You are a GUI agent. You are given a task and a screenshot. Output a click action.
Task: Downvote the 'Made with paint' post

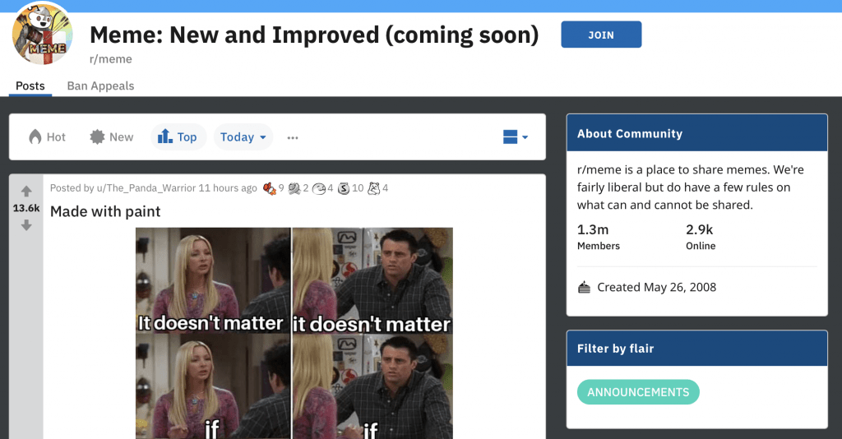26,225
